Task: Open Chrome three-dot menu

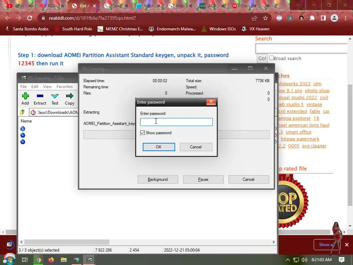Action: pyautogui.click(x=345, y=18)
